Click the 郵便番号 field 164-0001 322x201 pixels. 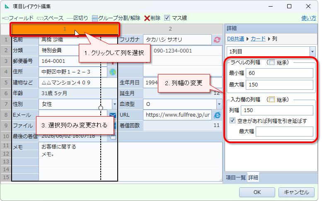coord(73,61)
